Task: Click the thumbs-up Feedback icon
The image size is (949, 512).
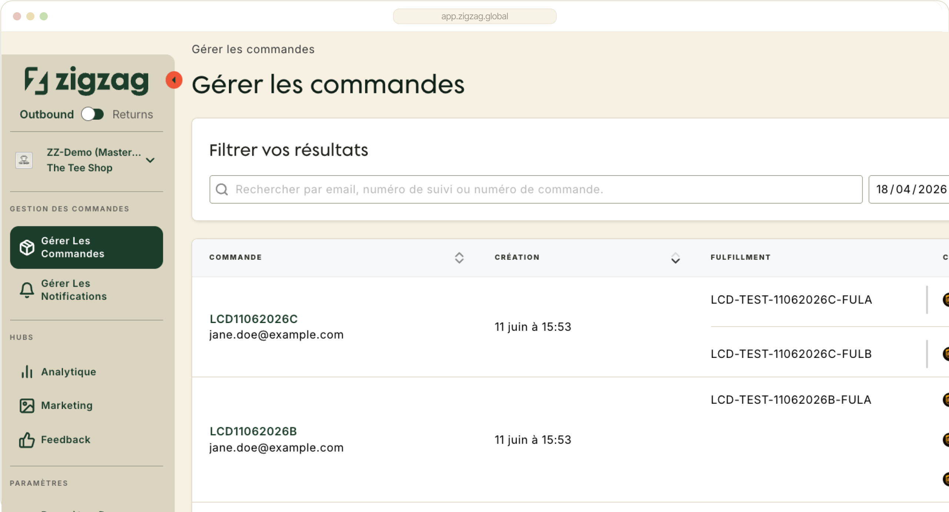Action: click(x=27, y=440)
